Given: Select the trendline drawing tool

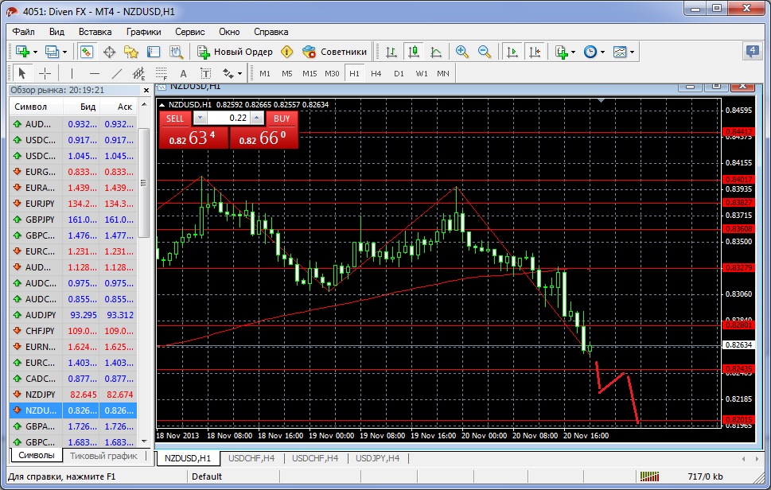Looking at the screenshot, I should 117,73.
